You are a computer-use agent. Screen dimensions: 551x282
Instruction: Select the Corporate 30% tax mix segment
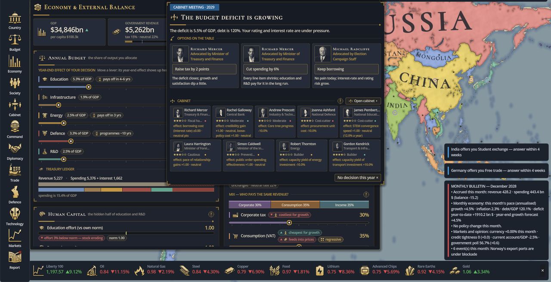pos(250,205)
